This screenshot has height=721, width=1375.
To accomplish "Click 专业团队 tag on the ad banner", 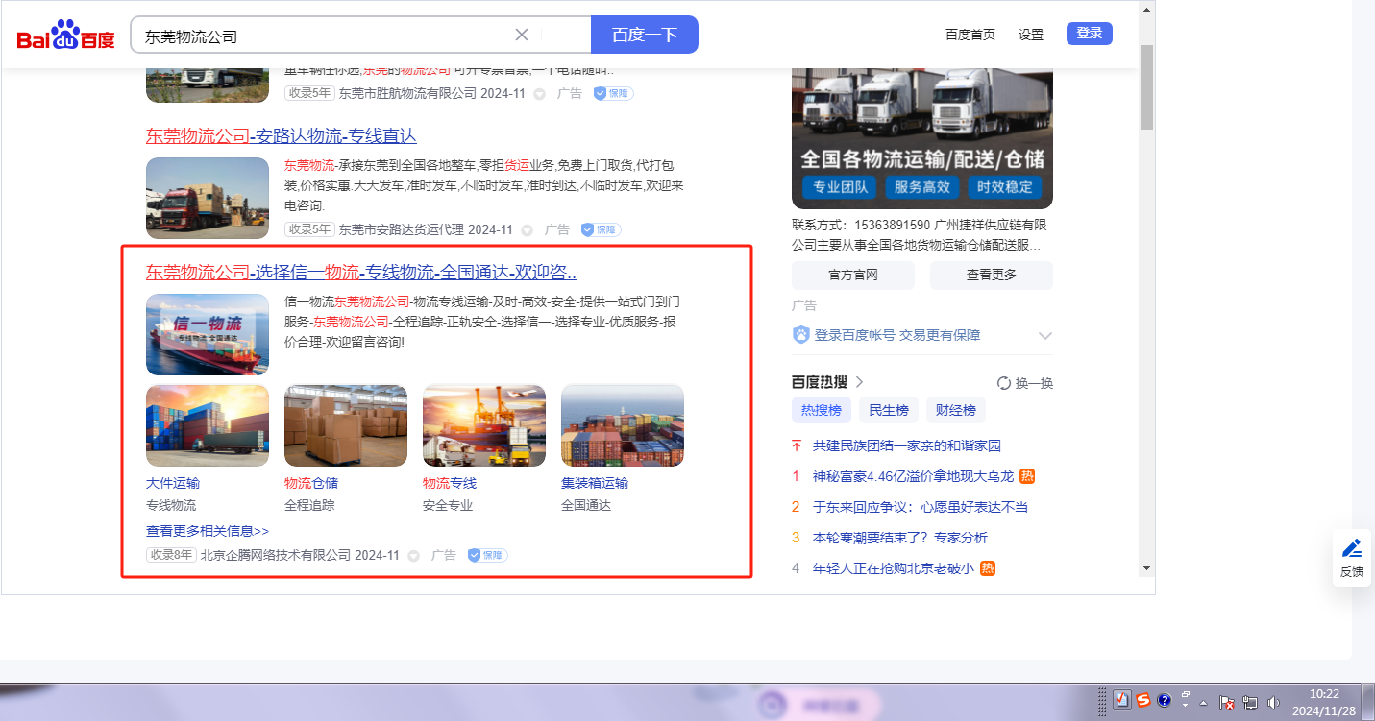I will pyautogui.click(x=841, y=187).
